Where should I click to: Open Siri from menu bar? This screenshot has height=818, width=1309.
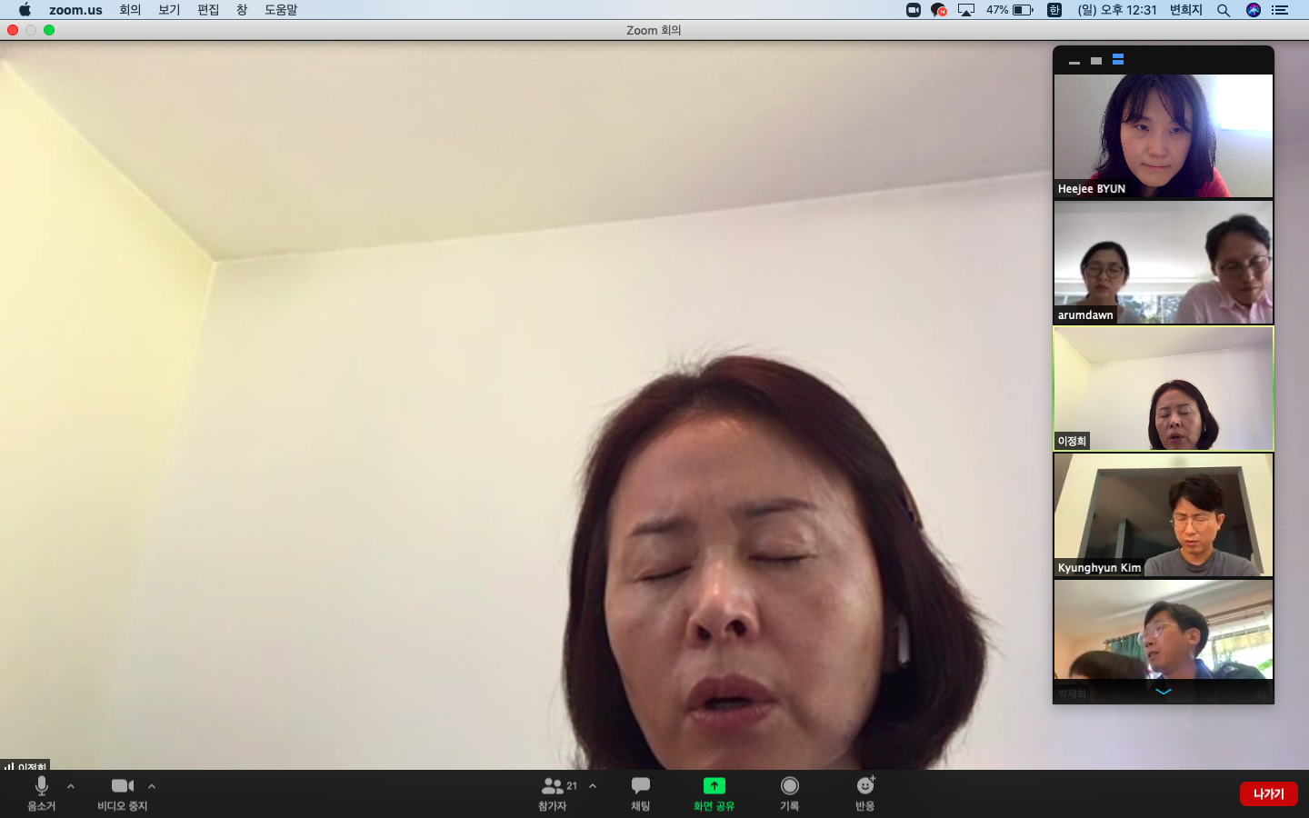point(1254,10)
